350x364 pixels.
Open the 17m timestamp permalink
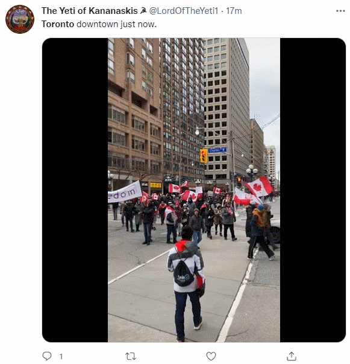(x=234, y=11)
